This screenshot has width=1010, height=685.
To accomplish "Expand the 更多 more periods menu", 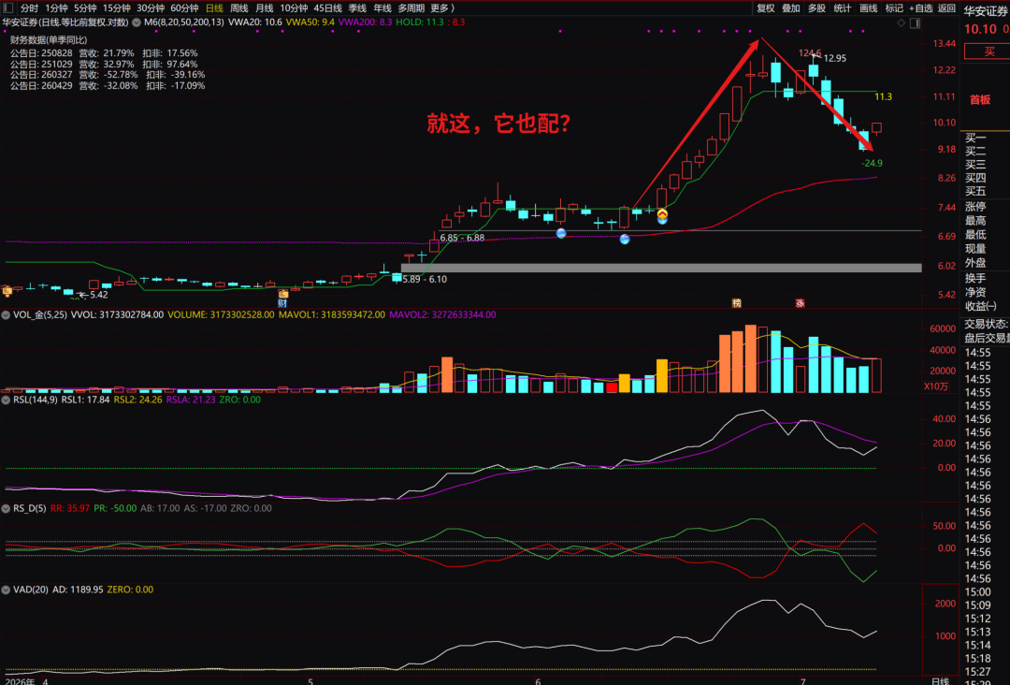I will [442, 8].
